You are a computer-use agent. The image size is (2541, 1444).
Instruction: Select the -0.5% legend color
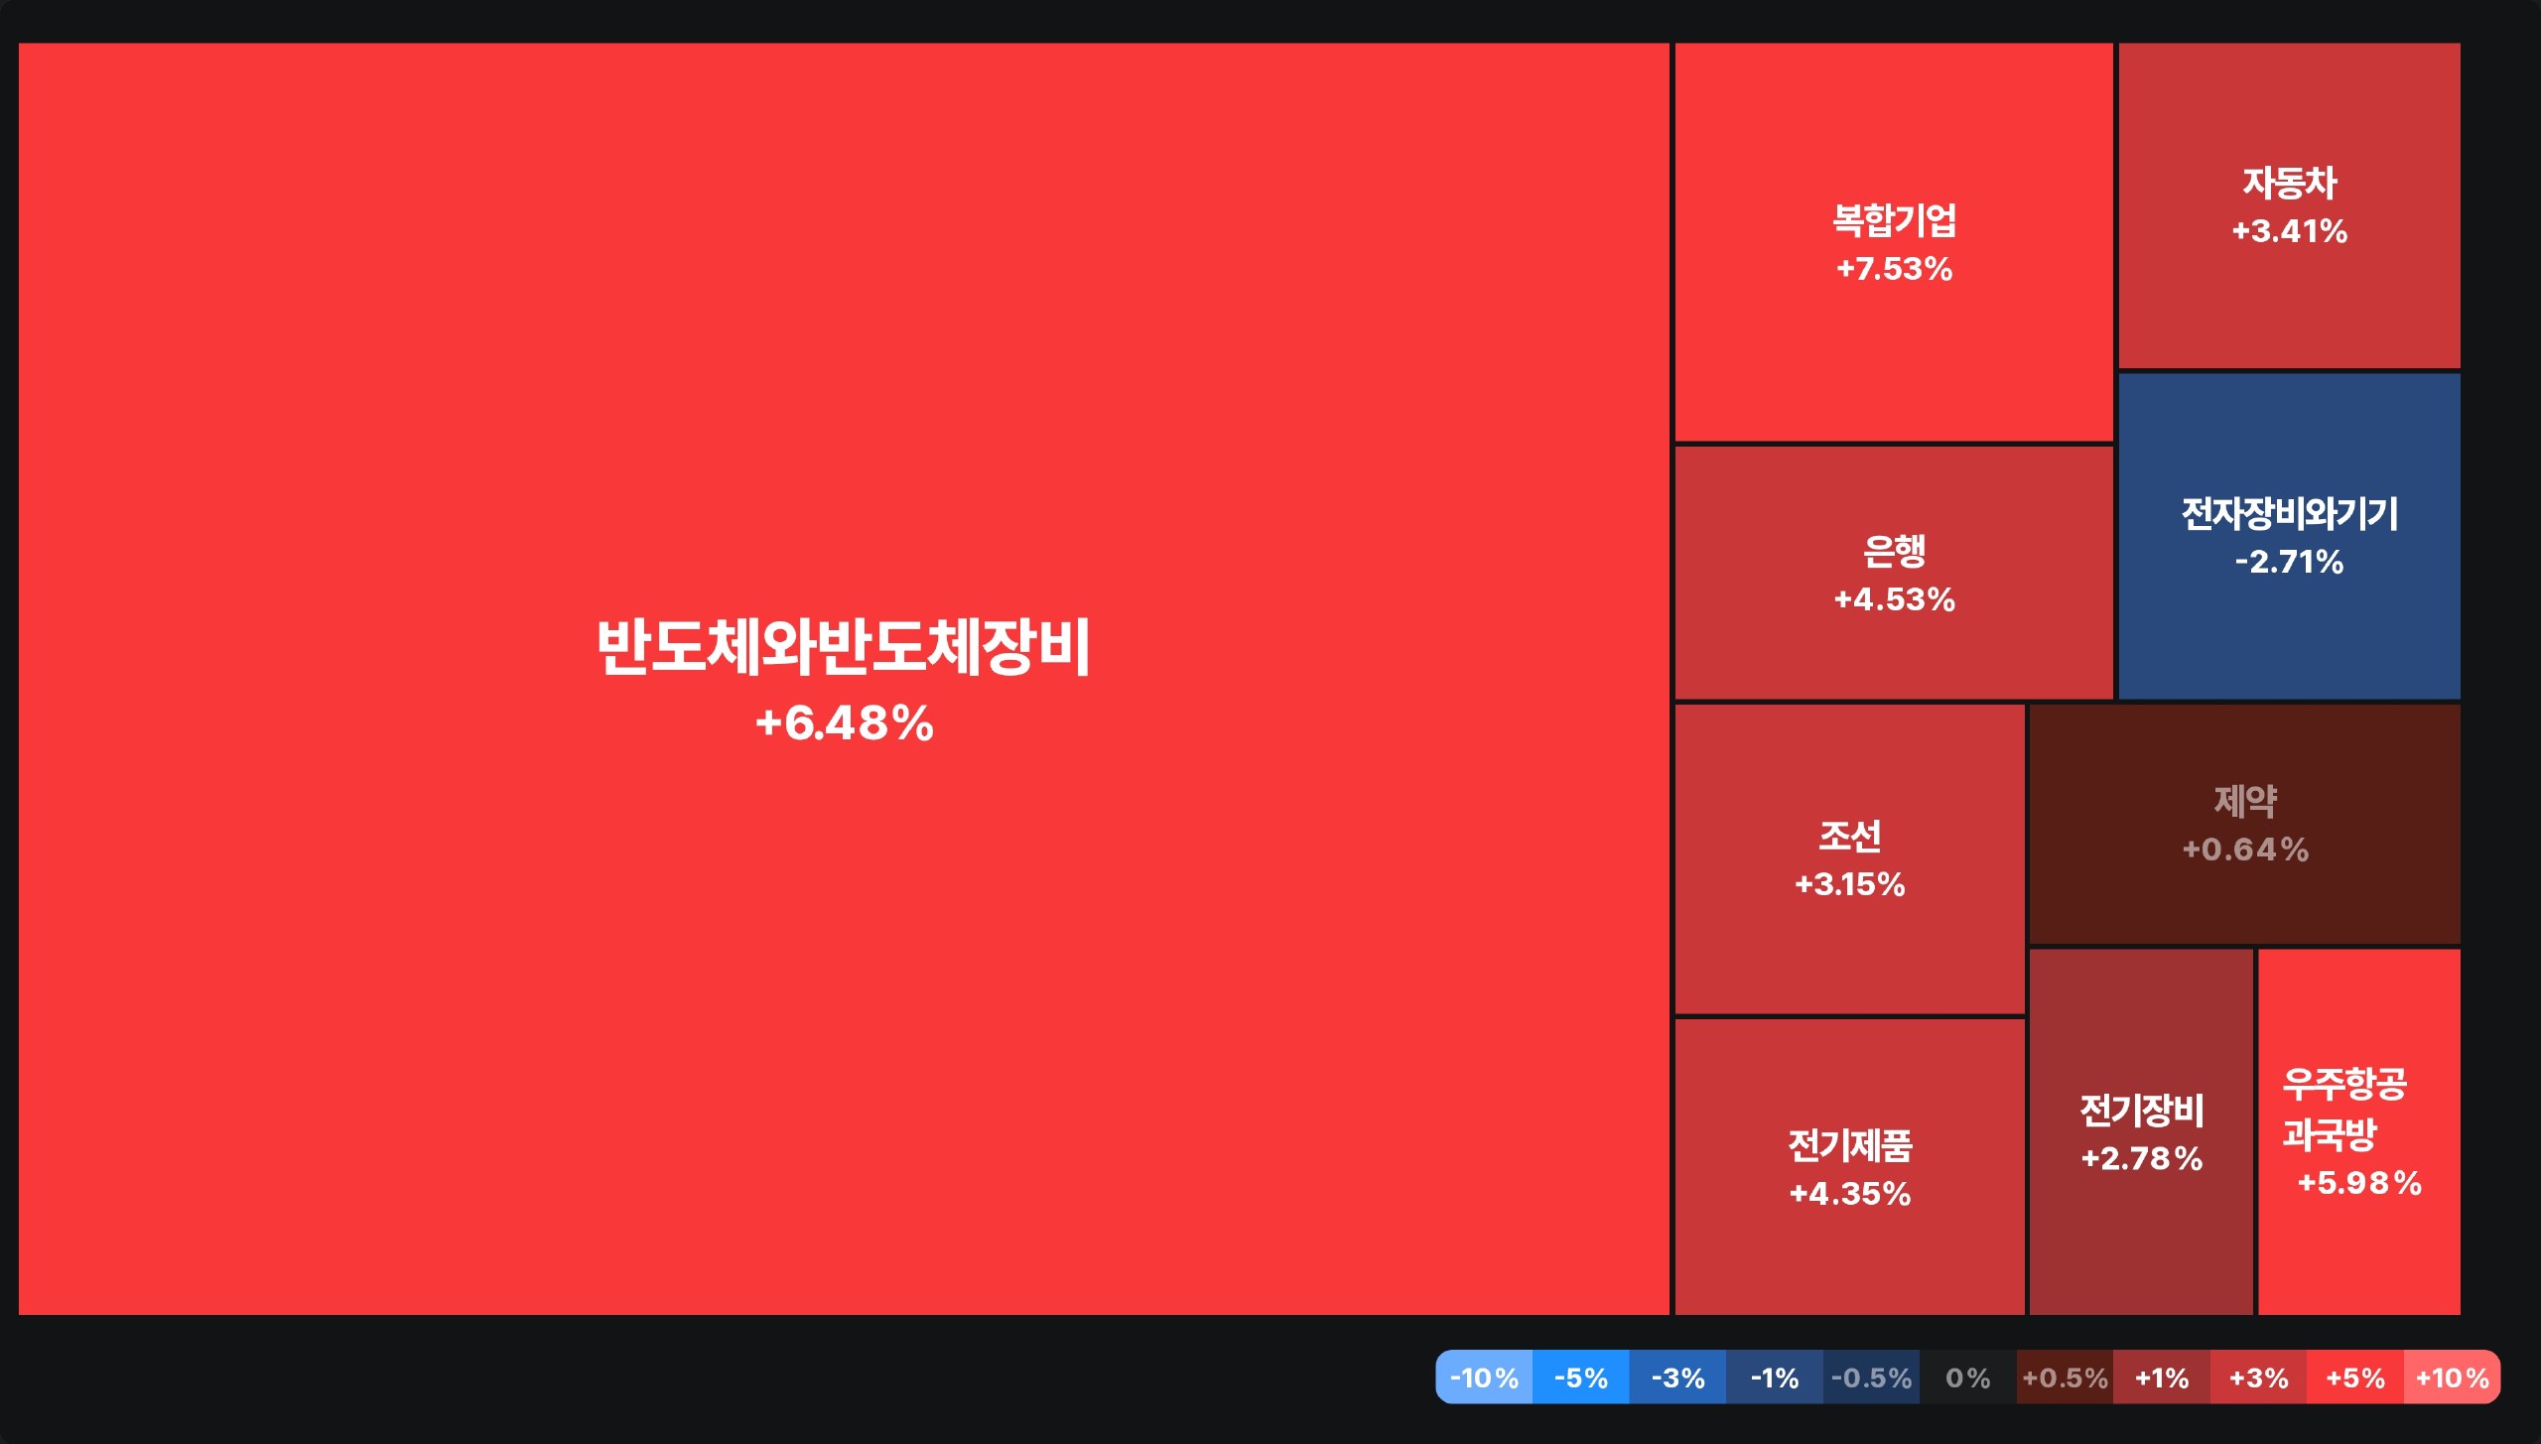[1871, 1377]
